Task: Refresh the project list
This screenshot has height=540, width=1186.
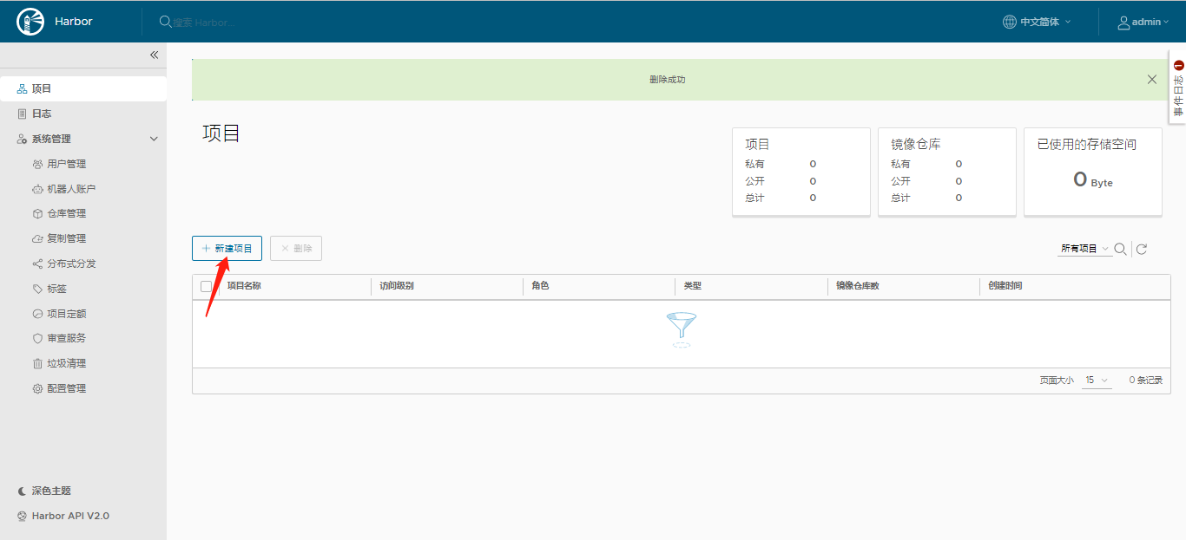Action: (x=1142, y=249)
